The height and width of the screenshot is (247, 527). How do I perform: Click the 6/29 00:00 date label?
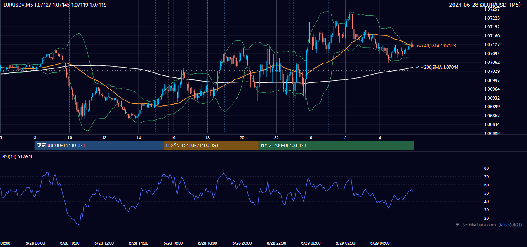pyautogui.click(x=311, y=243)
